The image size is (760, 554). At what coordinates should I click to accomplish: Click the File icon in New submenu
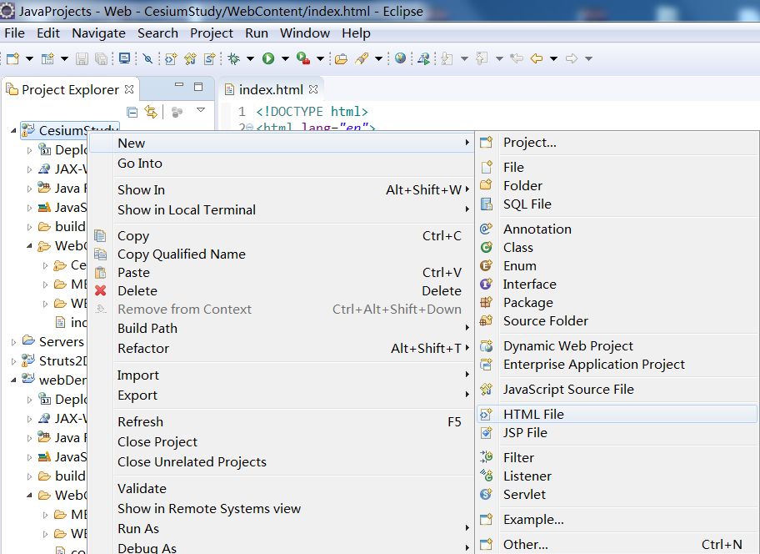pos(486,167)
